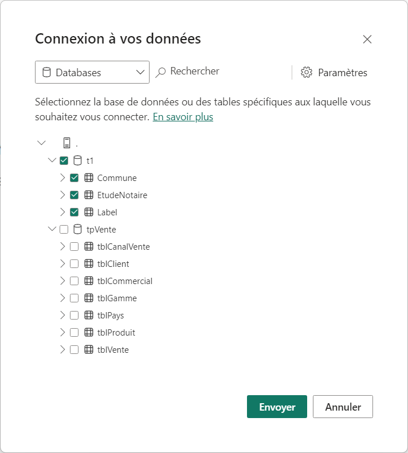
Task: Click the tblProduit table grid icon
Action: (89, 332)
